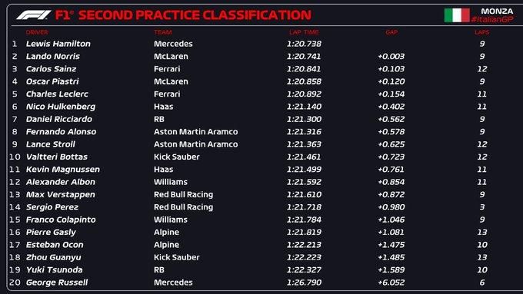Select the Second Practice Classification title
523x294 pixels.
coord(183,15)
